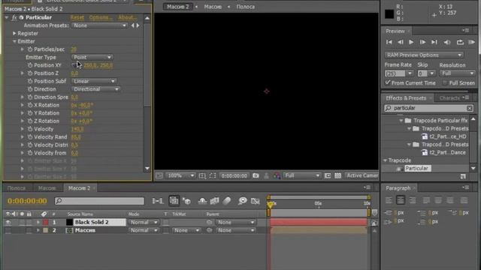Switch to Массив timeline tab
481x270 pixels.
pyautogui.click(x=47, y=188)
